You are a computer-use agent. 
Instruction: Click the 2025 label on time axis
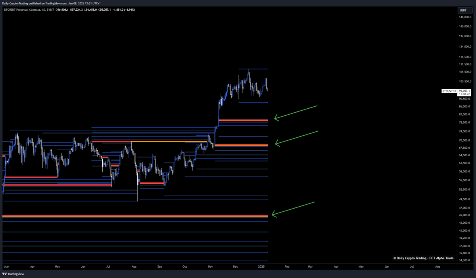coord(261,266)
